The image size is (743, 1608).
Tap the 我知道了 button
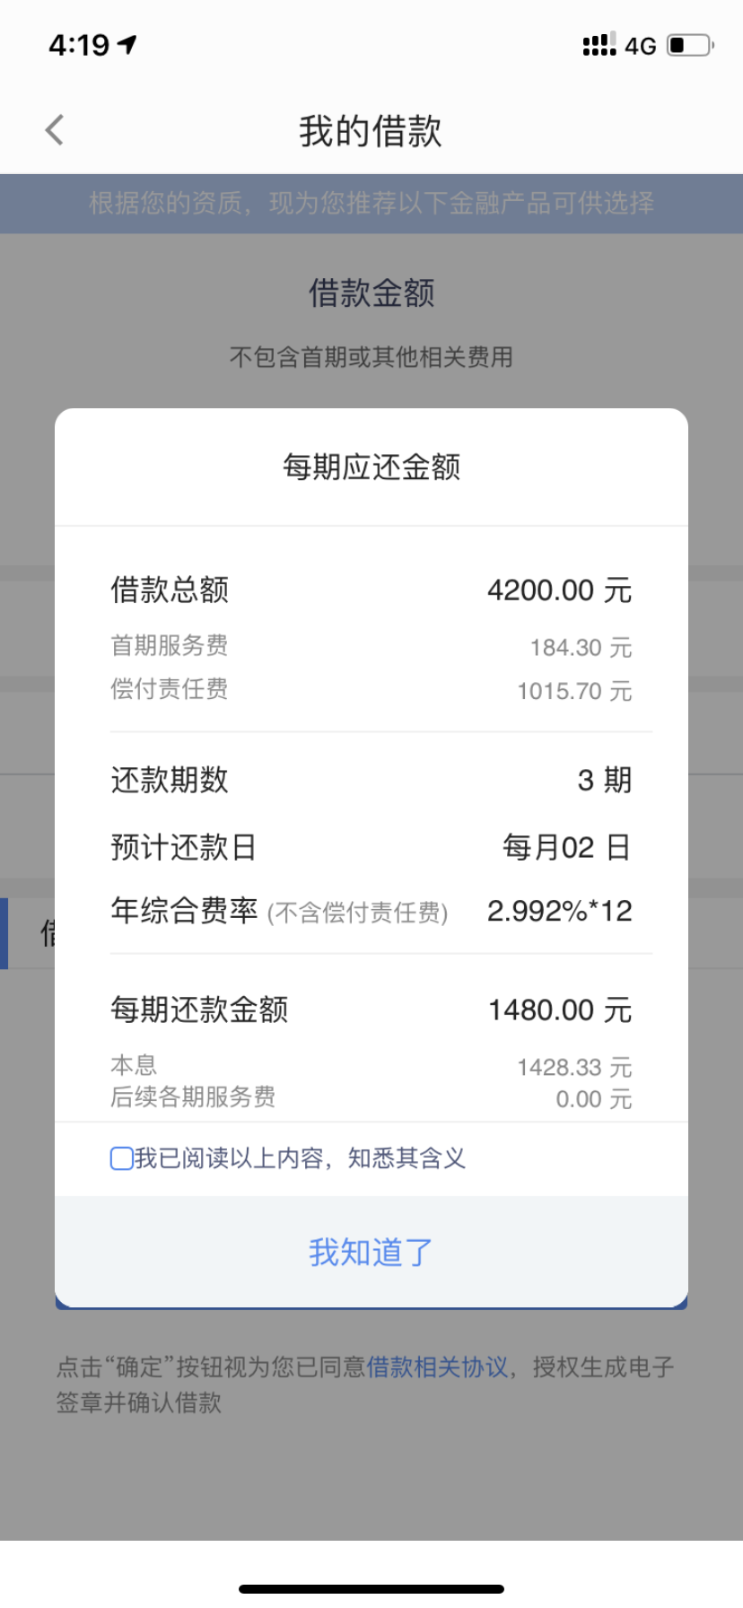371,1252
